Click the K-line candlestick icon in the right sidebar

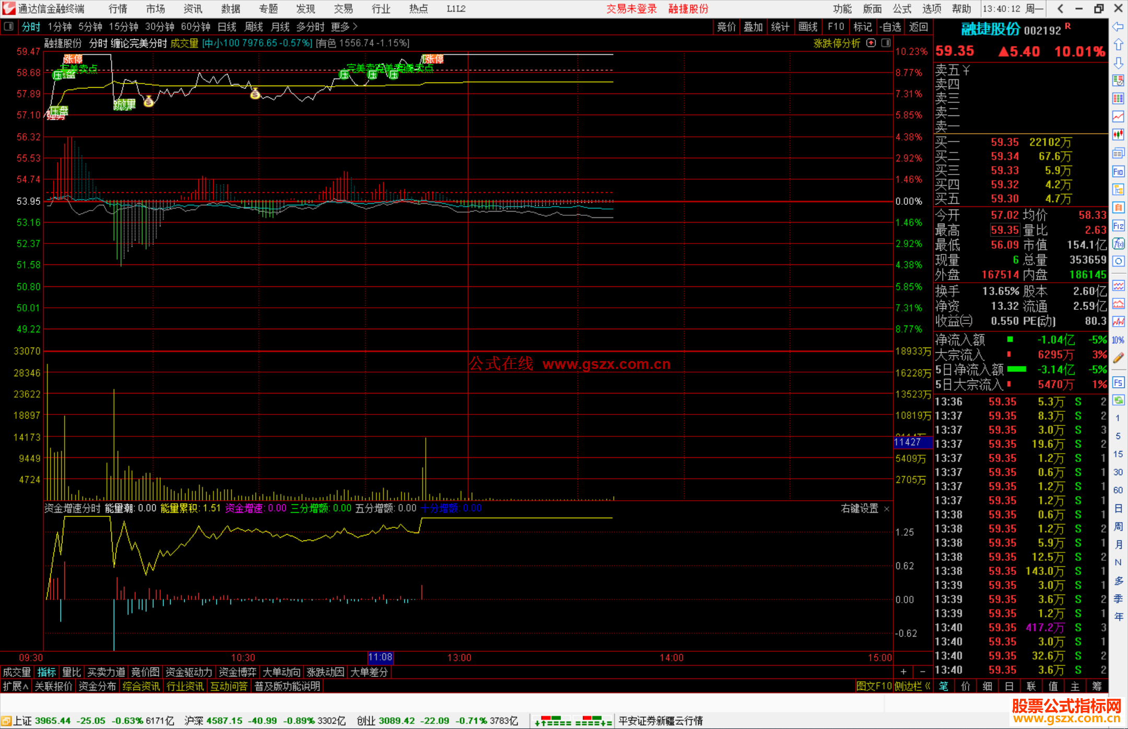pos(1118,134)
